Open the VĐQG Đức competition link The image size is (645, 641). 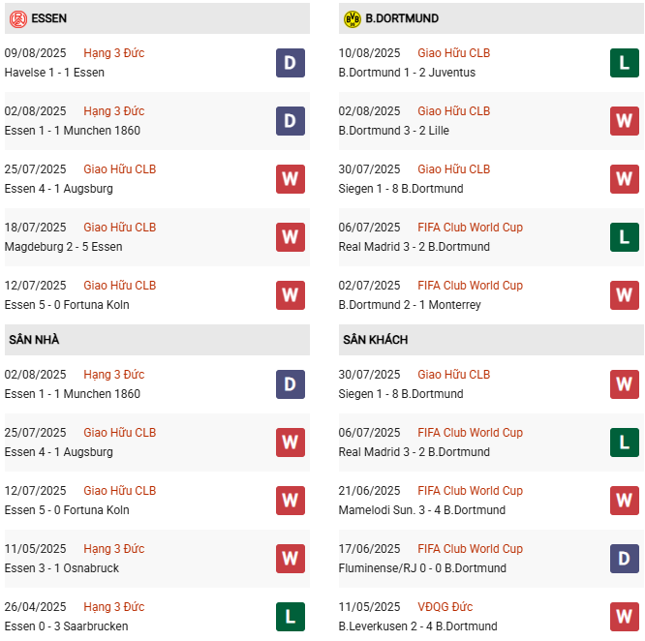[x=445, y=607]
